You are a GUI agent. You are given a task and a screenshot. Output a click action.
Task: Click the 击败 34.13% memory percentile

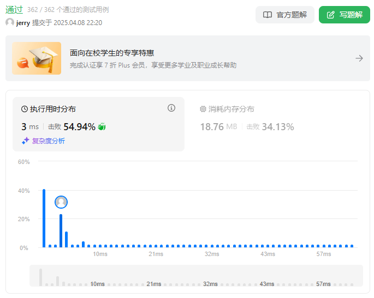pyautogui.click(x=270, y=126)
